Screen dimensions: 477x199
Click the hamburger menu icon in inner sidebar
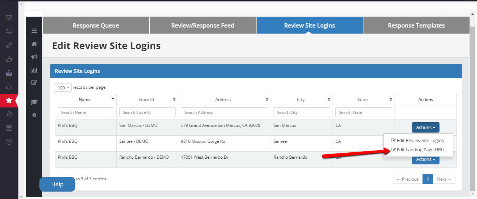34,31
